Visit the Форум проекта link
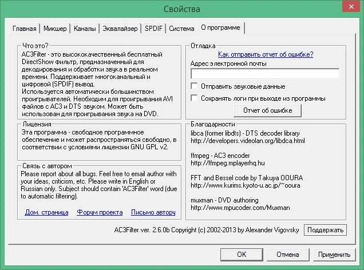364x270 pixels. [100, 212]
